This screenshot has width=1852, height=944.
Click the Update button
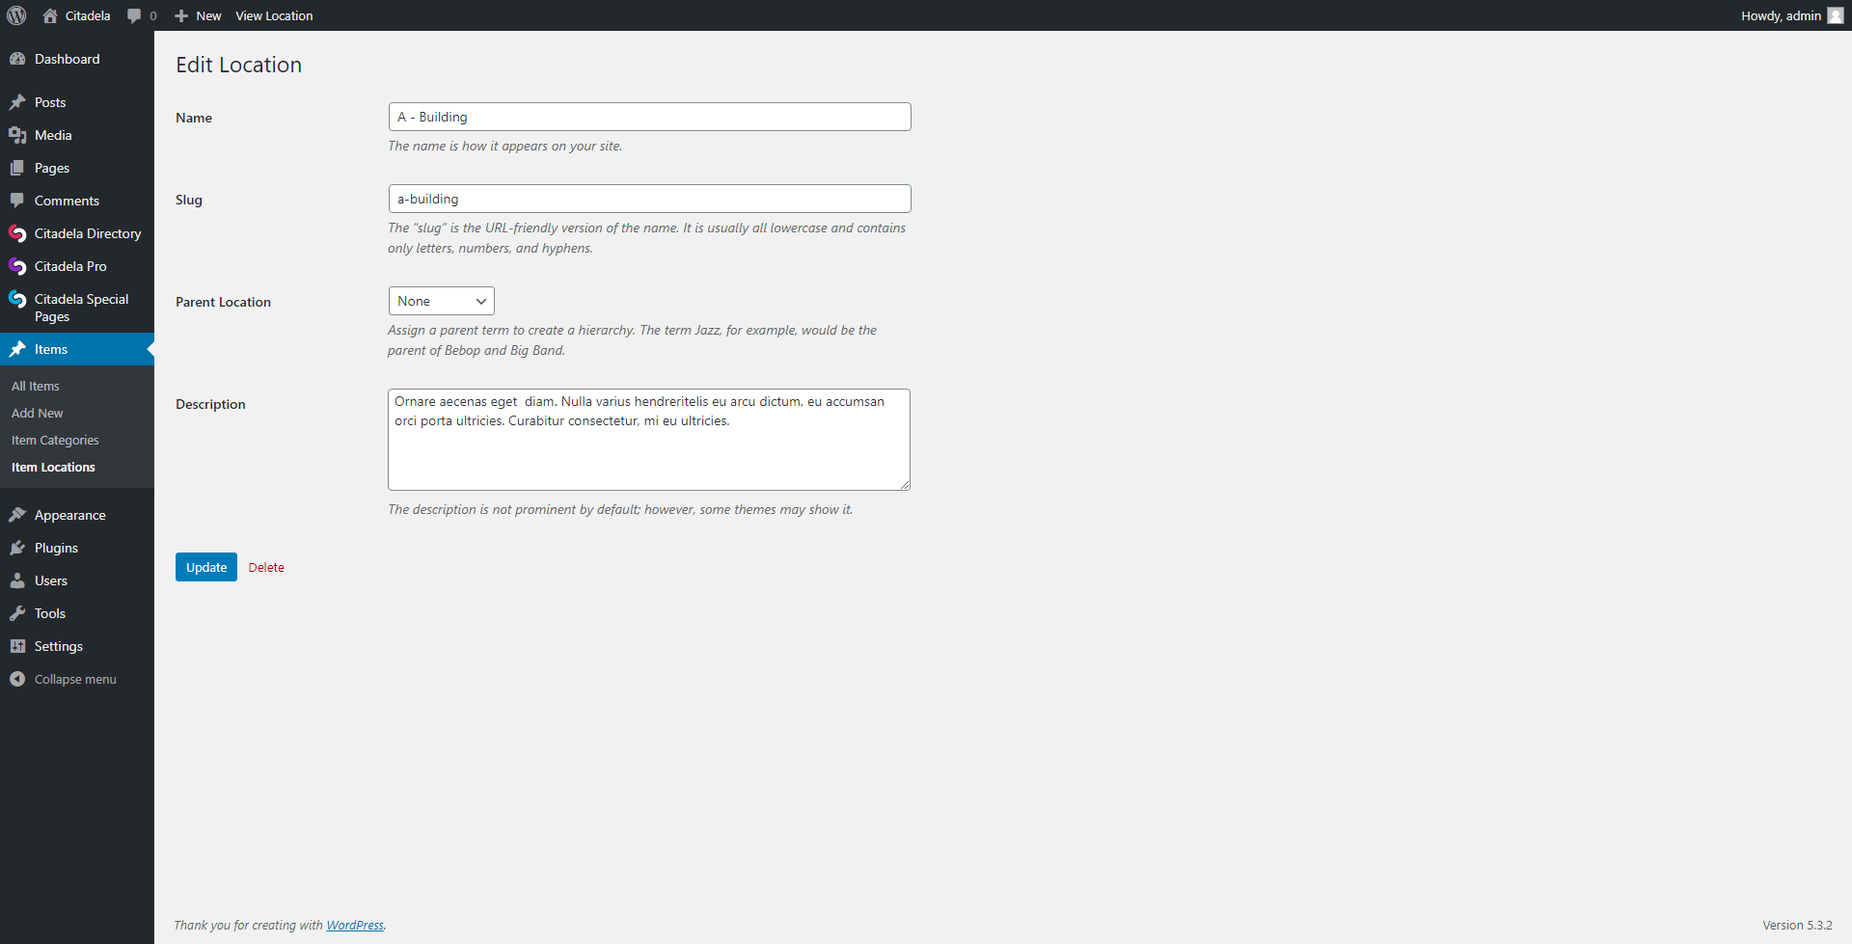(206, 567)
